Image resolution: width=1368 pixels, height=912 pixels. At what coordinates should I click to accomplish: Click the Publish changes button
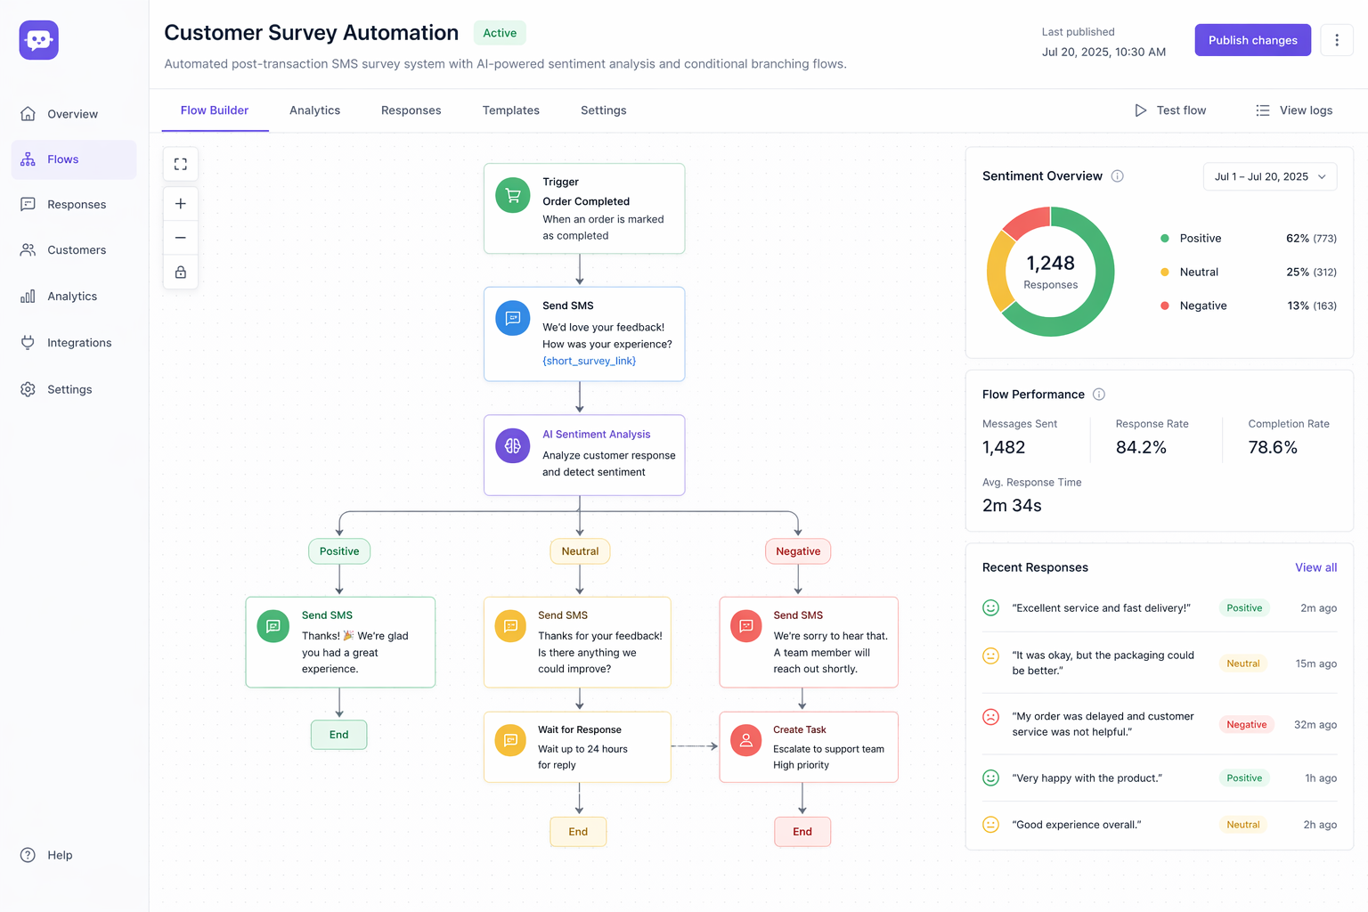(x=1252, y=39)
